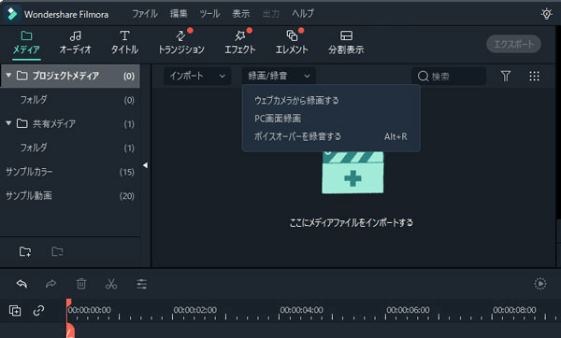The height and width of the screenshot is (338, 561).
Task: Switch to the タイトル tab
Action: (124, 43)
